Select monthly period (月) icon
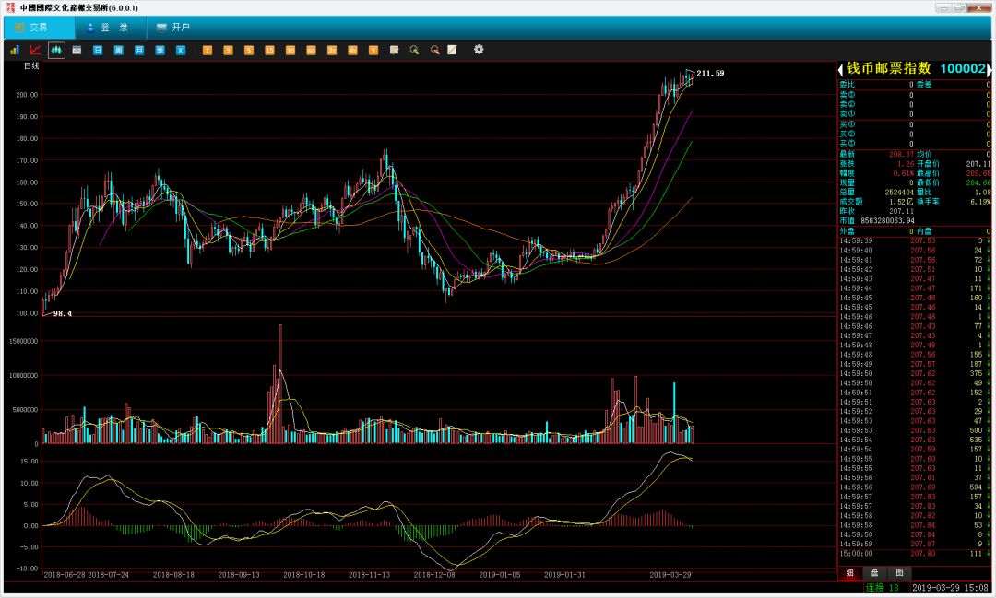Viewport: 996px width, 598px height. (139, 50)
